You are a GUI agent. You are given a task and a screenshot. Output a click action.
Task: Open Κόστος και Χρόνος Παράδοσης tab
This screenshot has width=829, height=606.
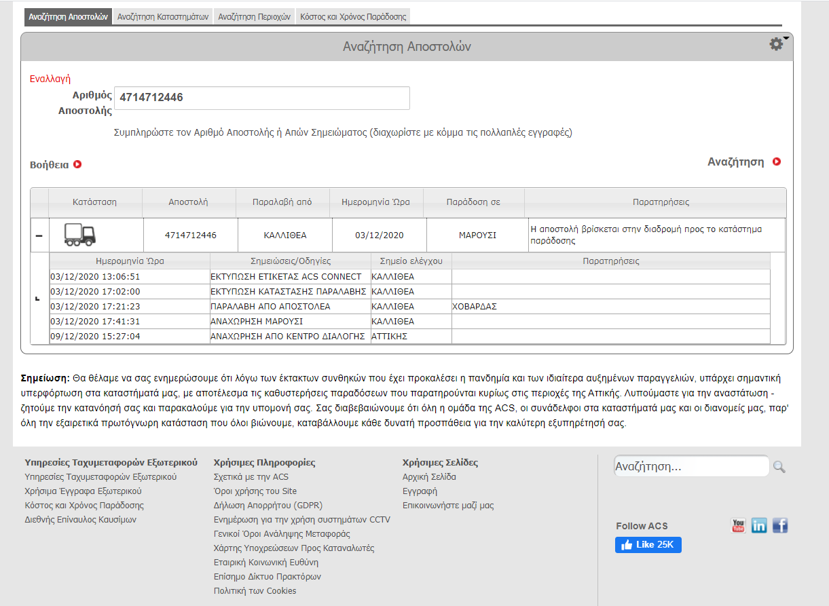(x=353, y=17)
